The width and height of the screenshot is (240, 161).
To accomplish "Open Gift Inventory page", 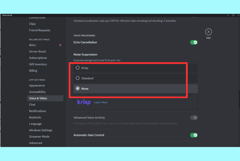I will point(38,64).
